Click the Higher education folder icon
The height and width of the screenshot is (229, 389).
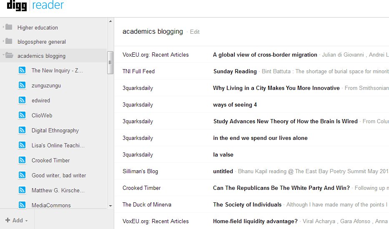(x=9, y=27)
